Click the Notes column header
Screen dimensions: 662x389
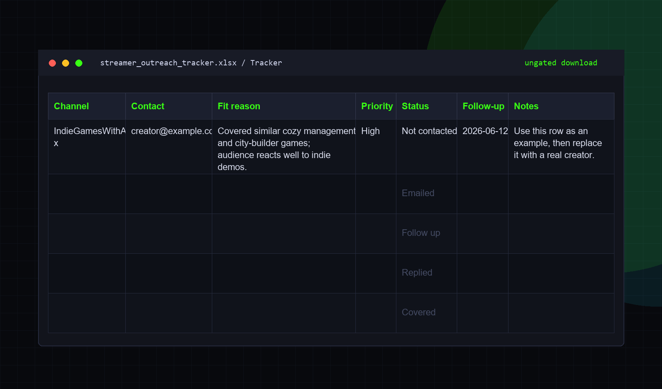coord(561,106)
